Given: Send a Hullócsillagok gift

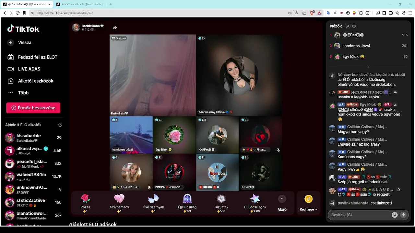Looking at the screenshot, I should tap(255, 203).
